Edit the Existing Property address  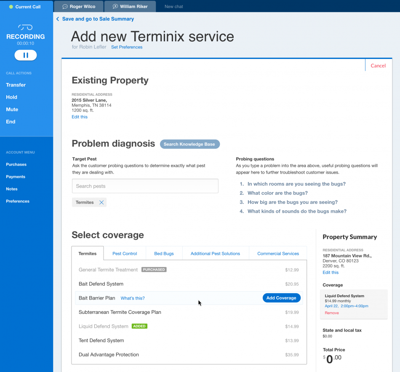pyautogui.click(x=80, y=117)
